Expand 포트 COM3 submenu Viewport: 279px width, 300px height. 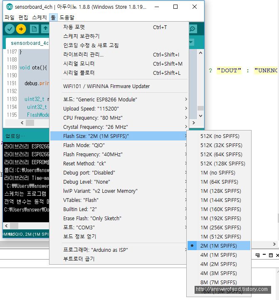tap(119, 227)
